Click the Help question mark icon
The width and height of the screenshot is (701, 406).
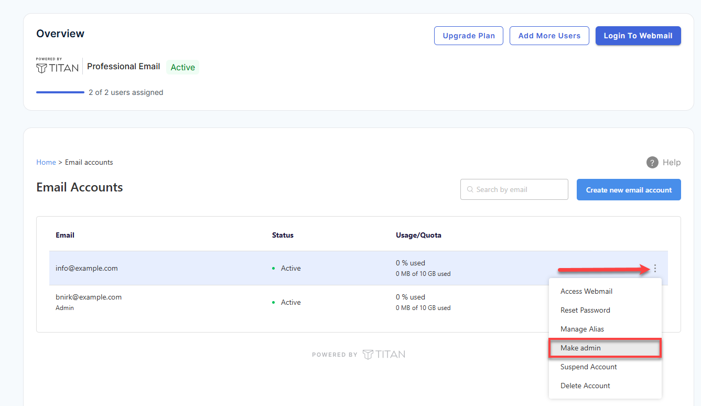(x=652, y=163)
